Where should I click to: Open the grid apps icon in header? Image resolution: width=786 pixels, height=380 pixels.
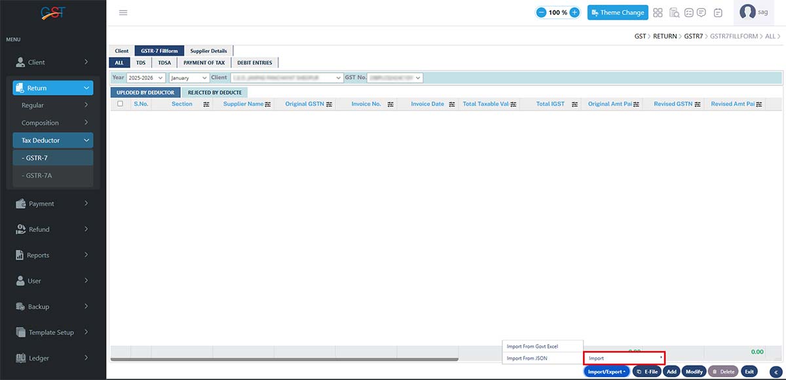(658, 12)
